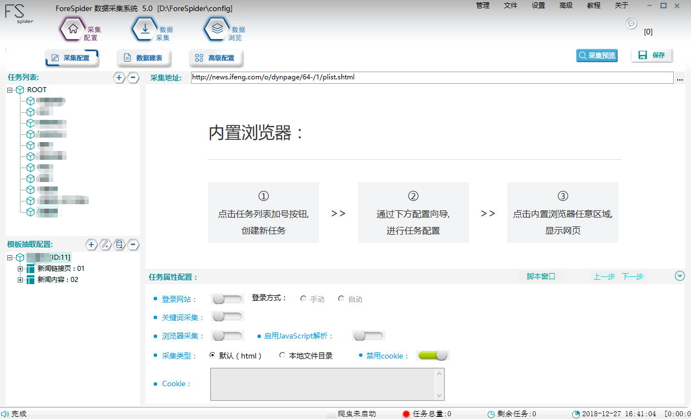Open the 数据采集 download hexagon icon
691x419 pixels.
point(145,29)
